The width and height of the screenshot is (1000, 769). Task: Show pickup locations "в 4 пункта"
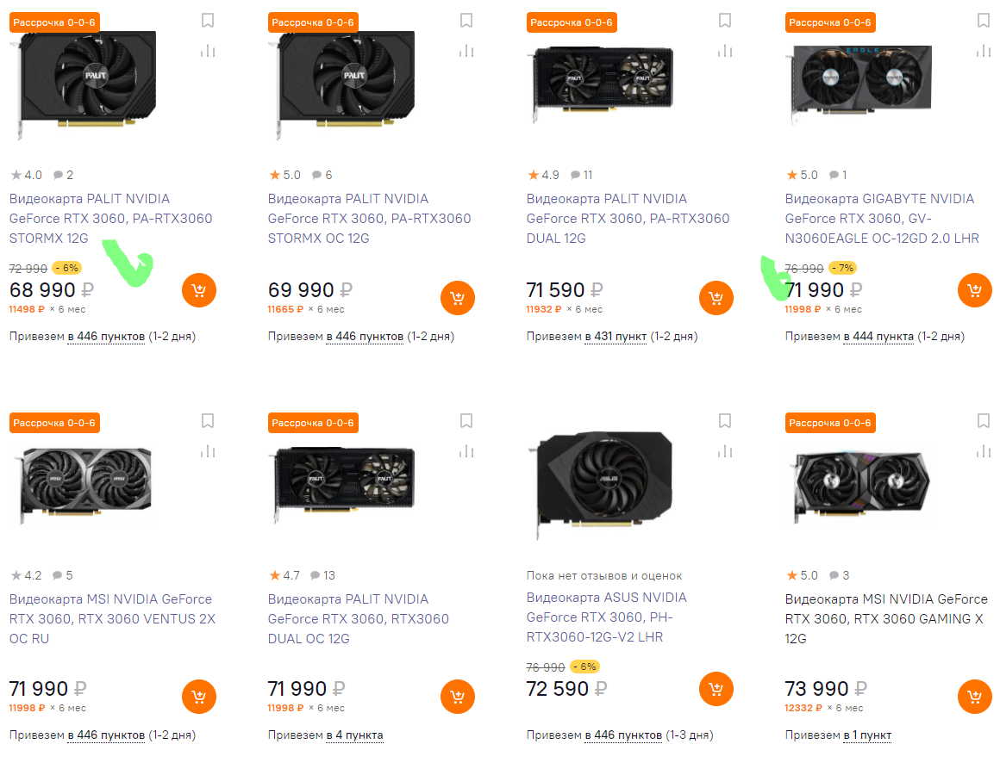point(354,735)
